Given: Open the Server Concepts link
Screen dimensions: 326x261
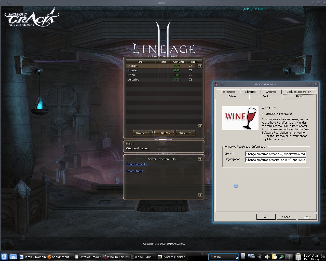Looking at the screenshot, I should click(x=136, y=164).
